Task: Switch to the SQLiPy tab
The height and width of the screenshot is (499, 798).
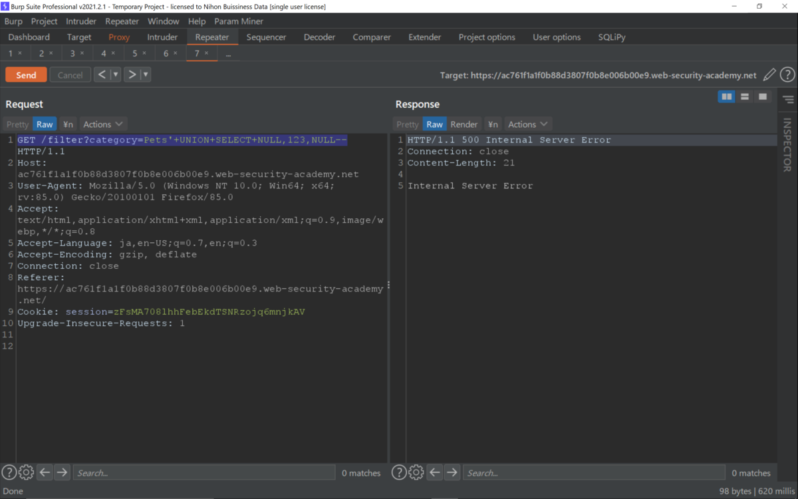Action: (x=612, y=37)
